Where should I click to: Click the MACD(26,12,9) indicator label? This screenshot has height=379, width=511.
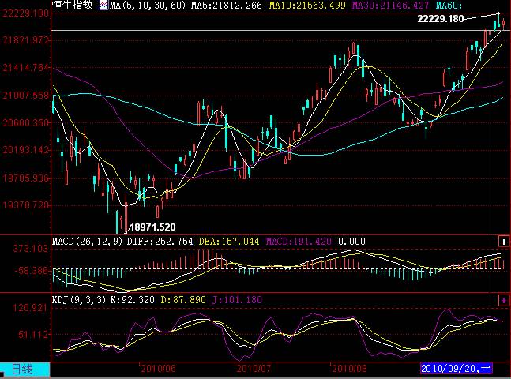pos(88,242)
